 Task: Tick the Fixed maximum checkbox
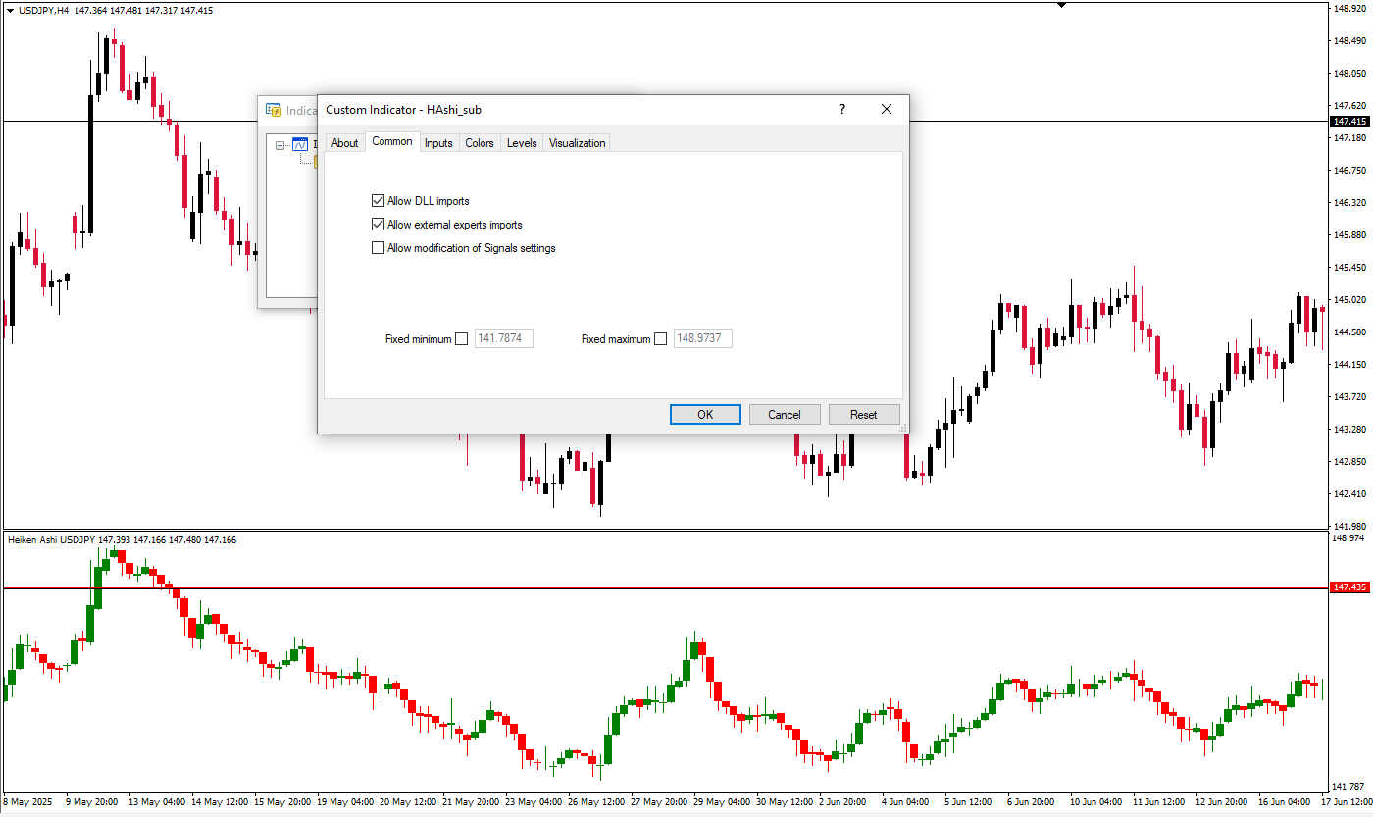[x=660, y=339]
